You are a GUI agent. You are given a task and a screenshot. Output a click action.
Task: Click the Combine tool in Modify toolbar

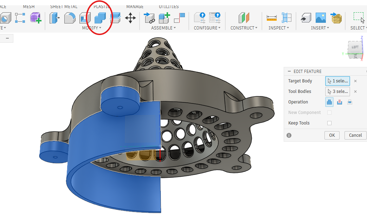[100, 18]
